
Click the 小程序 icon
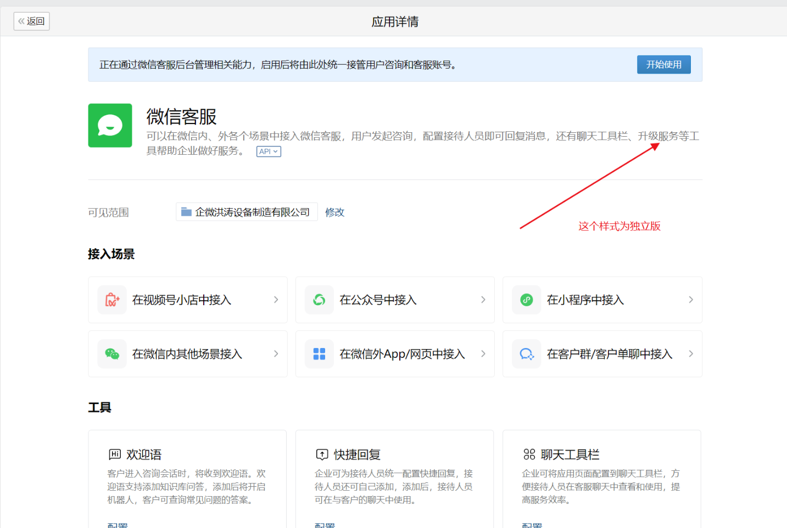coord(527,300)
